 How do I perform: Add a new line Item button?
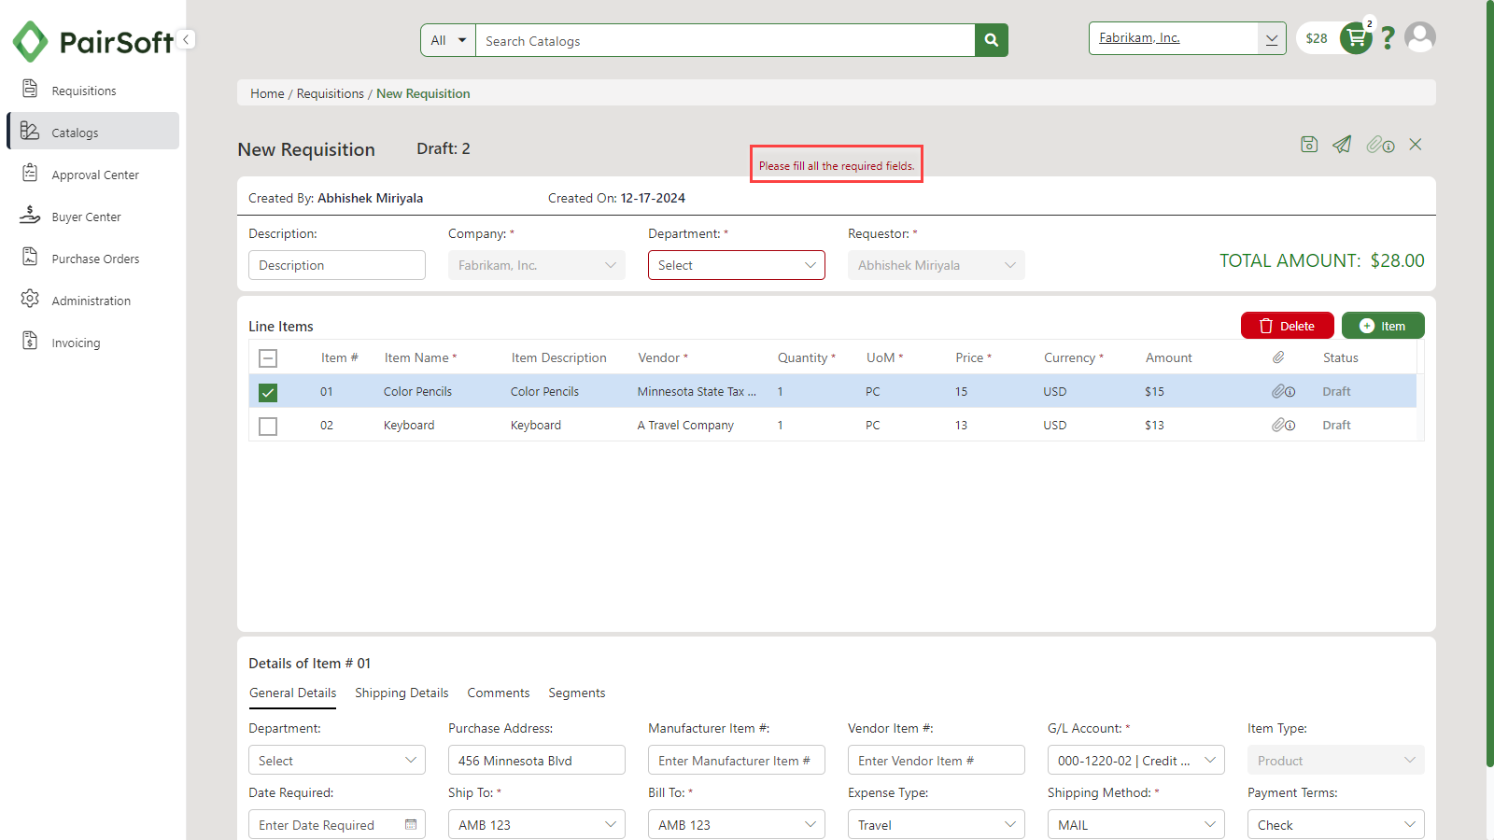pos(1383,326)
